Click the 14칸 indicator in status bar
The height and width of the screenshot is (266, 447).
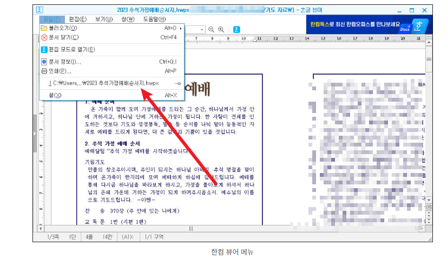107,237
